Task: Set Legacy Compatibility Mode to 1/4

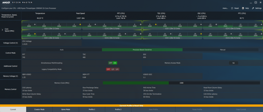Action: point(117,69)
